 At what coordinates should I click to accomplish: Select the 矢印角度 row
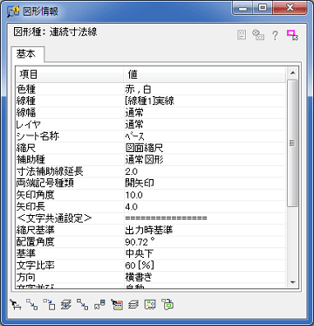151,195
